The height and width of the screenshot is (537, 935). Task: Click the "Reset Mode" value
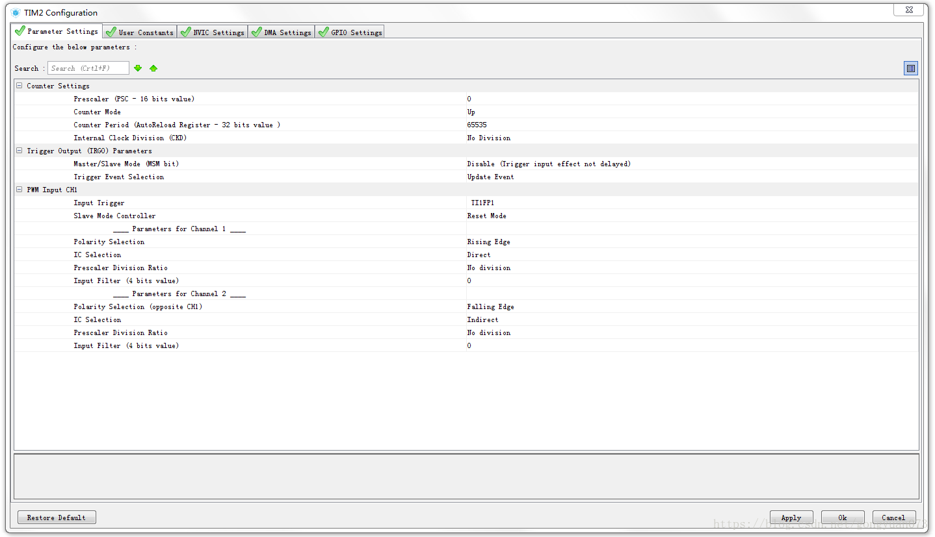coord(487,216)
